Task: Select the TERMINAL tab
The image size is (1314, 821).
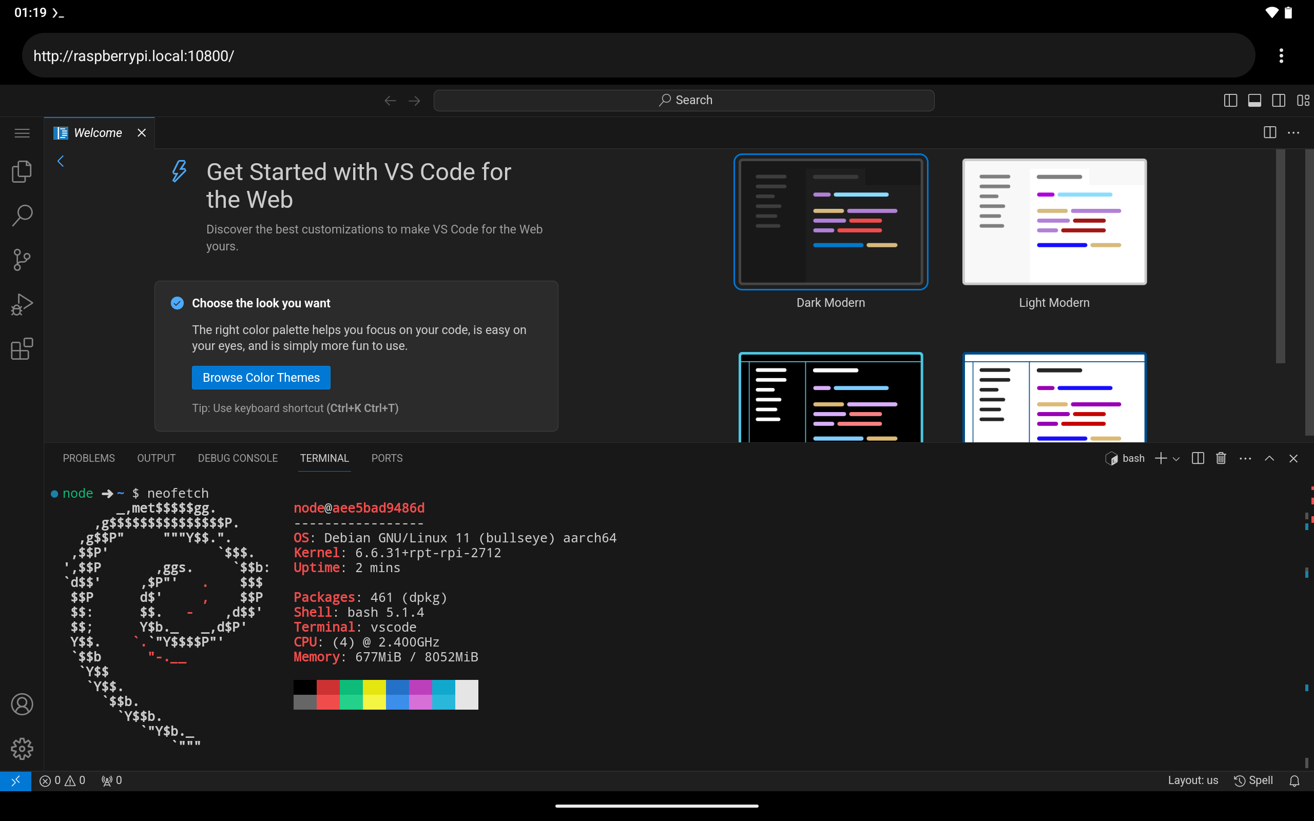Action: click(x=324, y=458)
